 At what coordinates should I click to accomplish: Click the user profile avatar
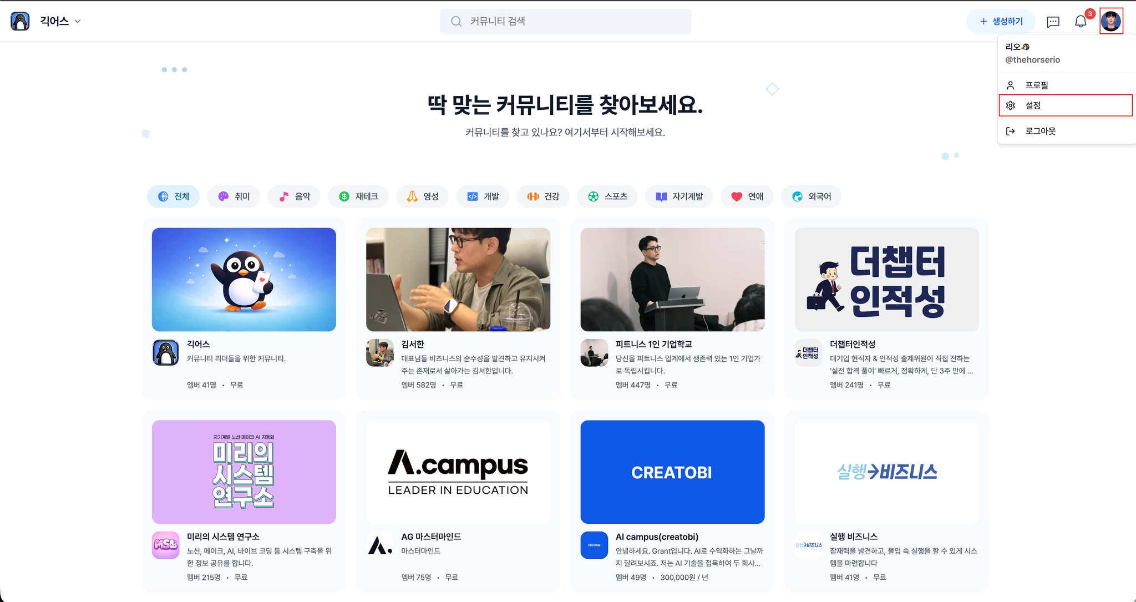click(1111, 21)
